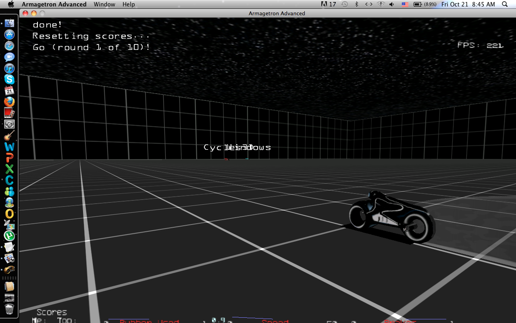Image resolution: width=516 pixels, height=323 pixels.
Task: Open GarageBand guitar icon in dock
Action: point(9,136)
